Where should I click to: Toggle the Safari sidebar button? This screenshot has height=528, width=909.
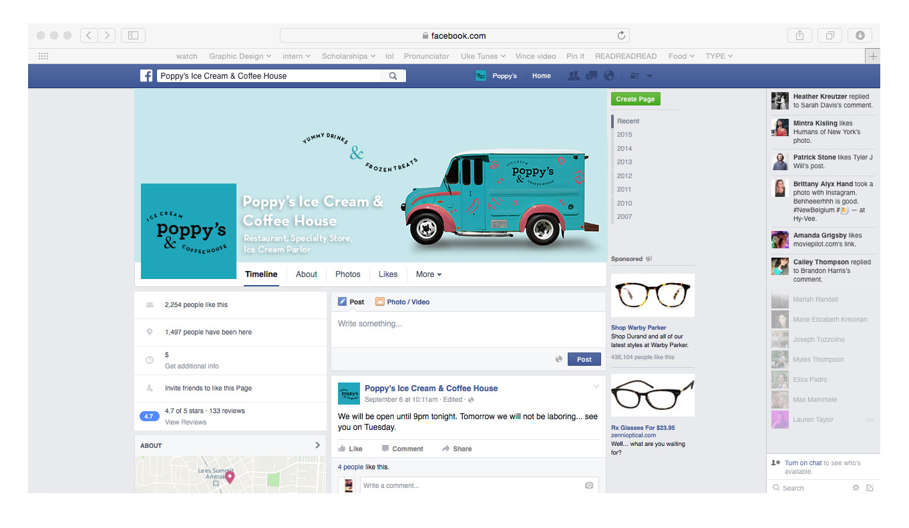[133, 35]
